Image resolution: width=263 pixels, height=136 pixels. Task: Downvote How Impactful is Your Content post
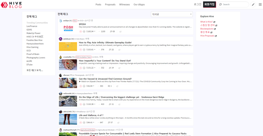pos(84,68)
